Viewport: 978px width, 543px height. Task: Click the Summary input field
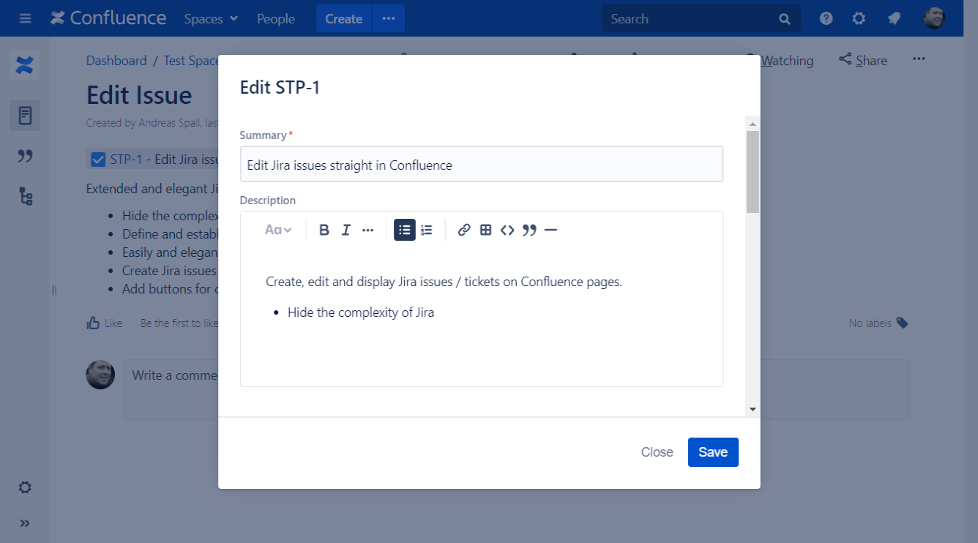coord(482,165)
